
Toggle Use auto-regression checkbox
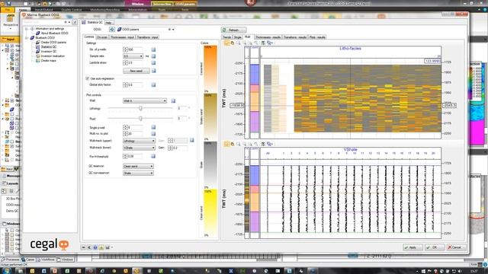coord(88,78)
